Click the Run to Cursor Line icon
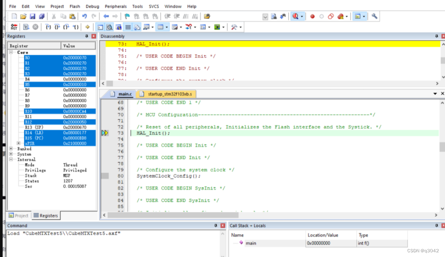445x257 pixels. pyautogui.click(x=75, y=27)
